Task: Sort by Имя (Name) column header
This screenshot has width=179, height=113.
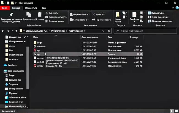Action: point(36,37)
